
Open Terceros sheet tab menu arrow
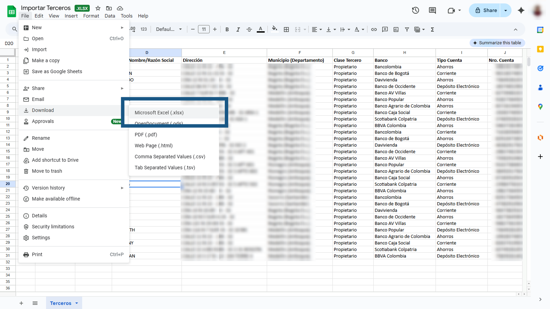point(77,303)
